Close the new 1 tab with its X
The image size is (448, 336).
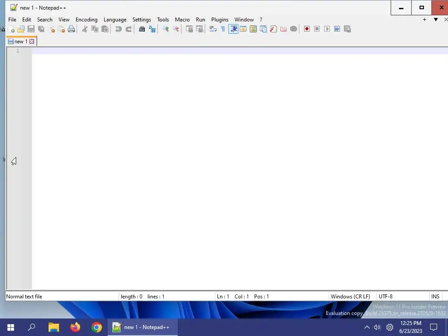pyautogui.click(x=31, y=42)
